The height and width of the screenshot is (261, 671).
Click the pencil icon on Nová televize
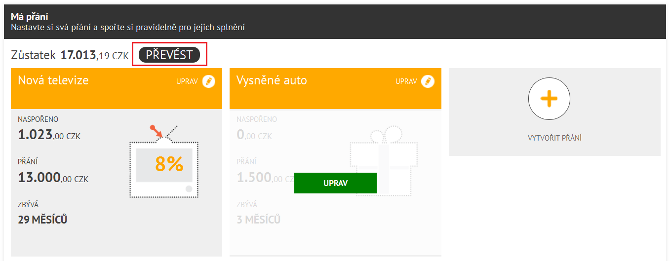tap(209, 81)
